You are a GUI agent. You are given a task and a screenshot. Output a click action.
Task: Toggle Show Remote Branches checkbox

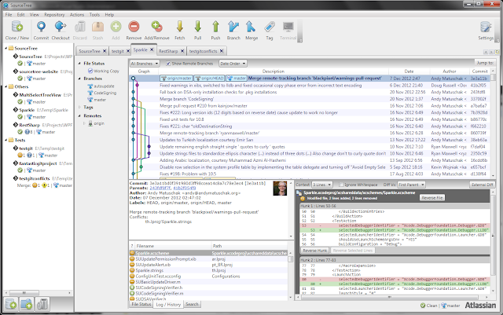(x=168, y=64)
